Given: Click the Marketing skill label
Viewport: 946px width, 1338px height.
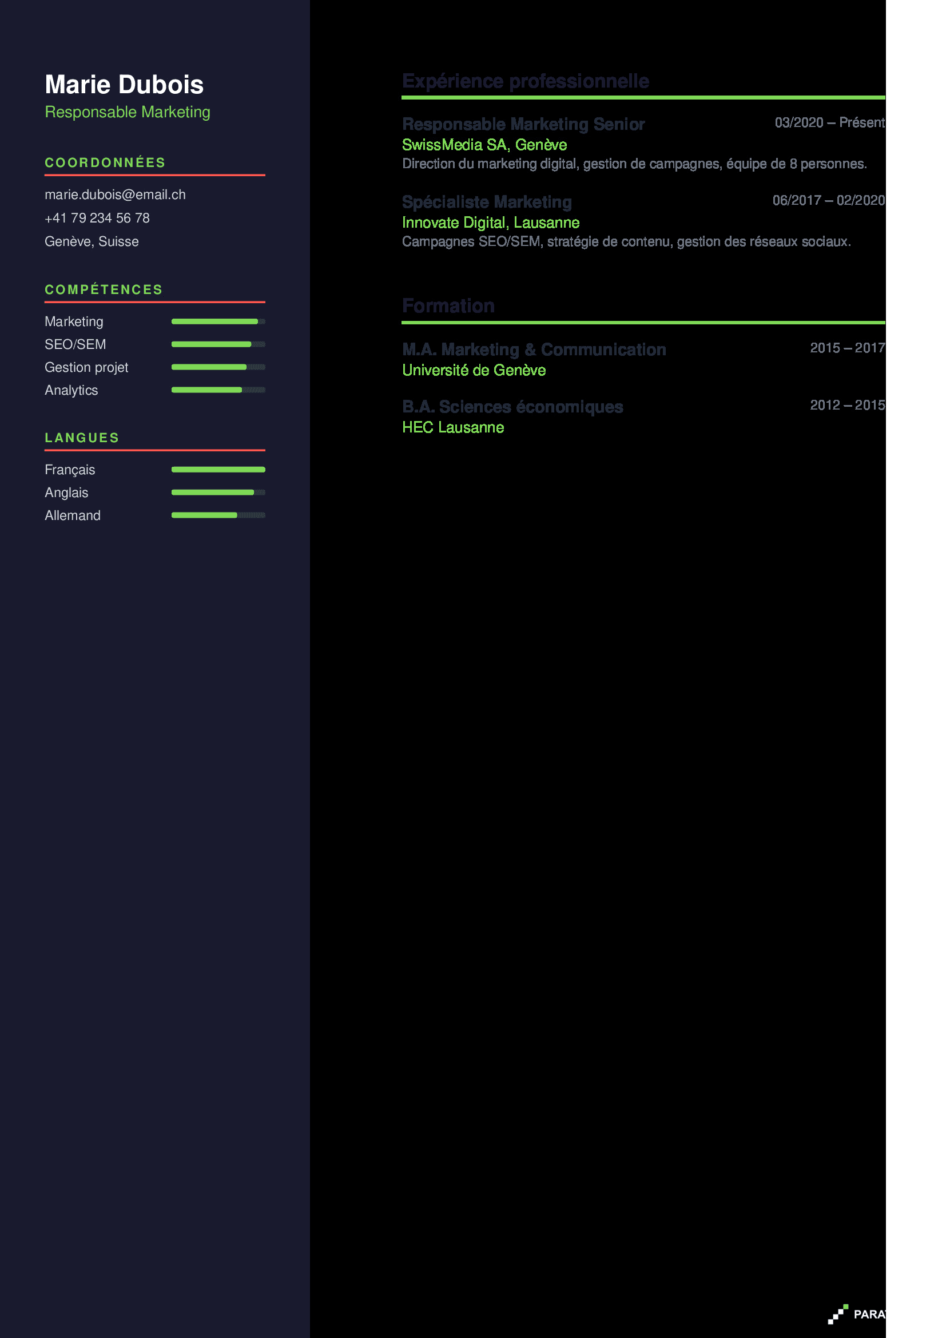Looking at the screenshot, I should click(x=74, y=321).
